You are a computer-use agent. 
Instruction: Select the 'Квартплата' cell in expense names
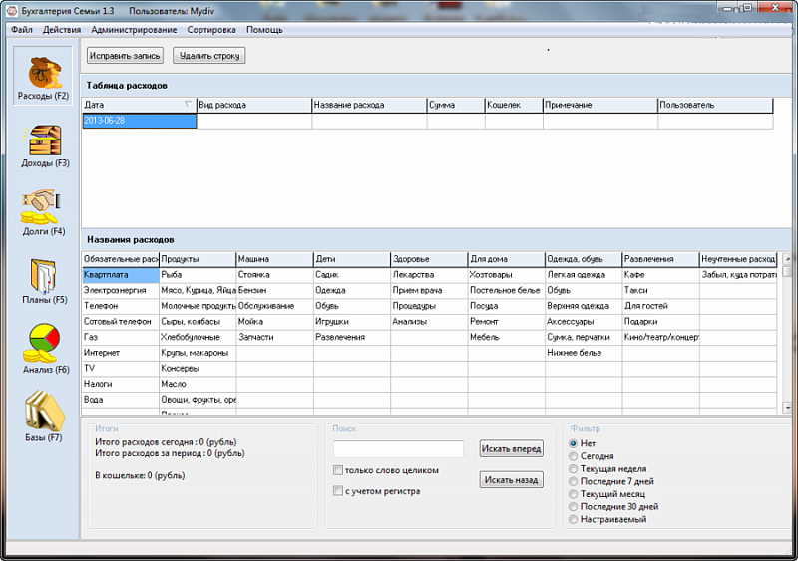[x=121, y=275]
